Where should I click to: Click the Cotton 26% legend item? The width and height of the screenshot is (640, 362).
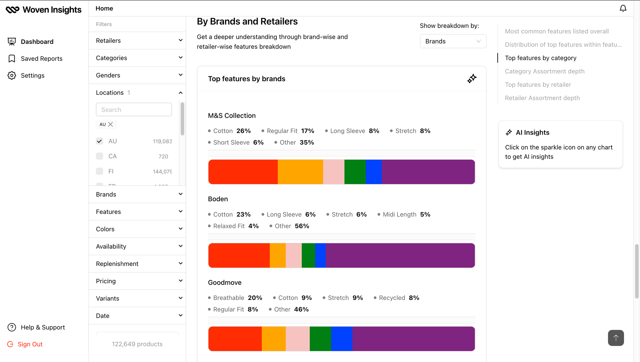[x=229, y=131]
